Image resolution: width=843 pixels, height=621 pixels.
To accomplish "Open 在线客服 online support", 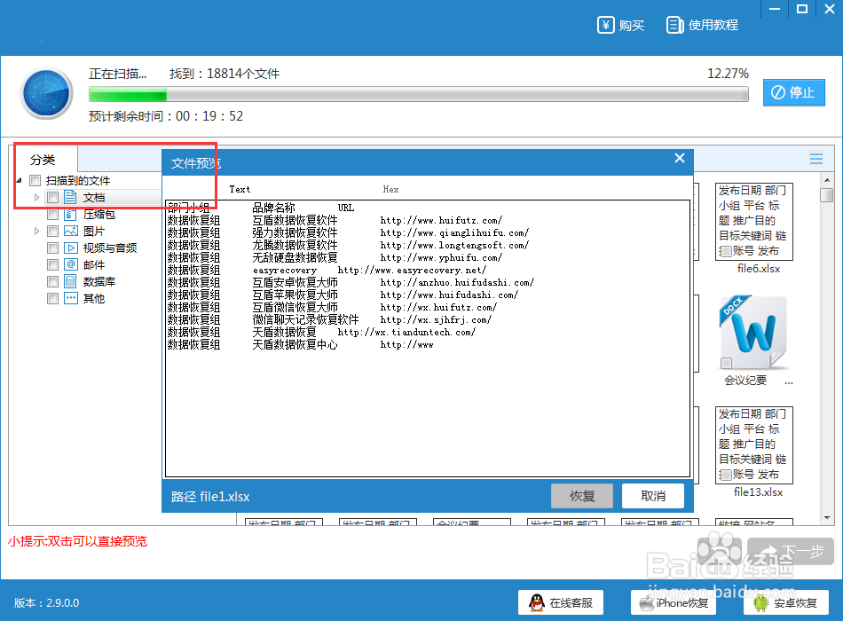I will pyautogui.click(x=561, y=602).
